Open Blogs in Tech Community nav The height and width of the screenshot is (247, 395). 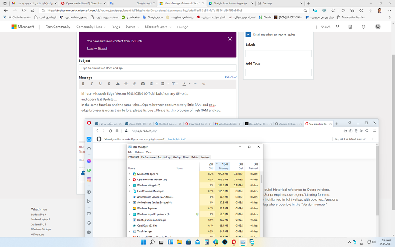[x=116, y=27]
